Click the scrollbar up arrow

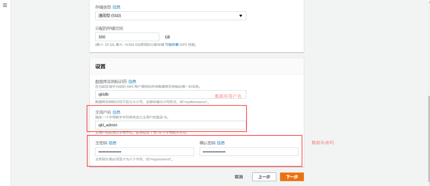click(x=429, y=1)
